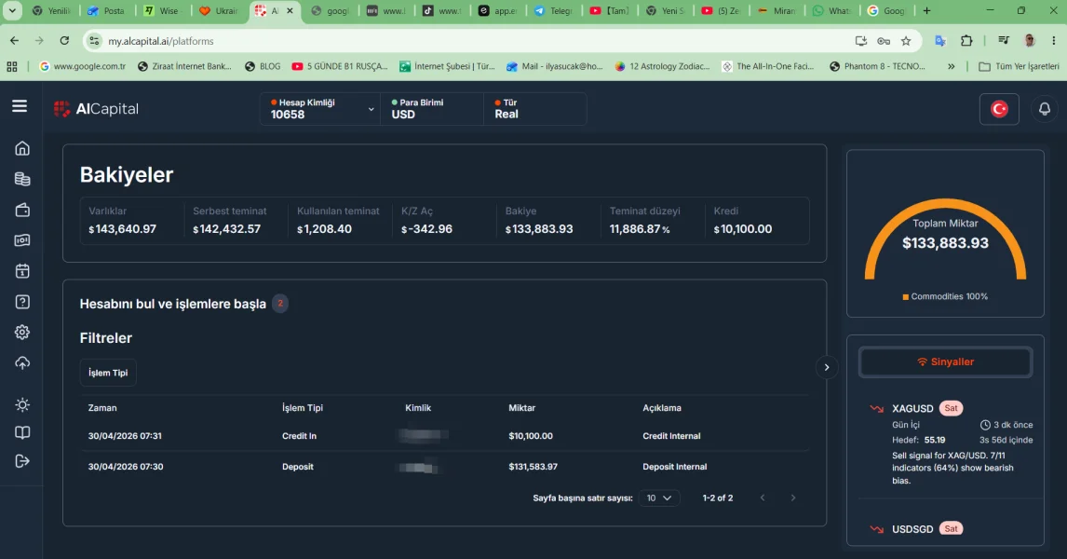Image resolution: width=1067 pixels, height=559 pixels.
Task: Open the XAGUSD signal entry
Action: point(952,443)
